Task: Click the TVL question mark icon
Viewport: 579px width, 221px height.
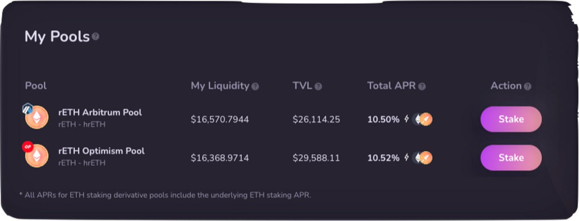Action: 318,87
